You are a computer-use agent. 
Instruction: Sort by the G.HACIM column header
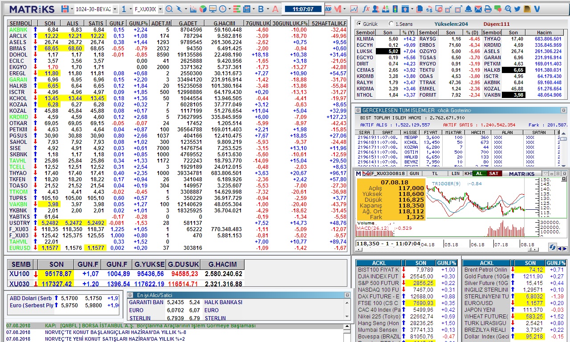click(x=224, y=23)
